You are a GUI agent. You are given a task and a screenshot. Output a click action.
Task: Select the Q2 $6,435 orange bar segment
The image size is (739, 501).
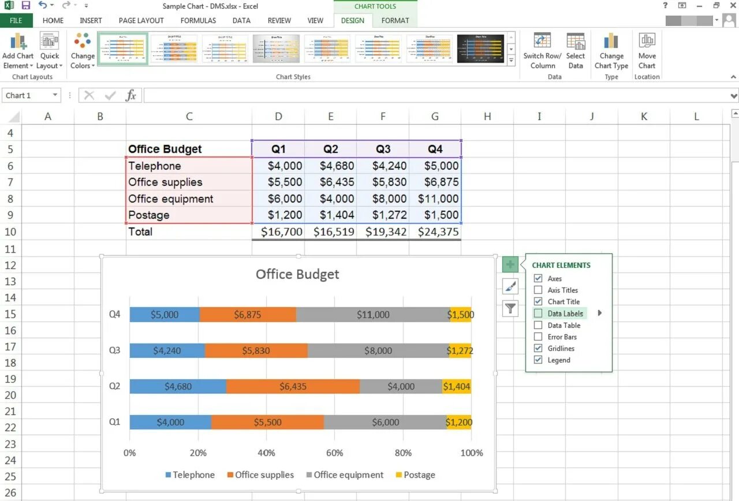coord(293,386)
